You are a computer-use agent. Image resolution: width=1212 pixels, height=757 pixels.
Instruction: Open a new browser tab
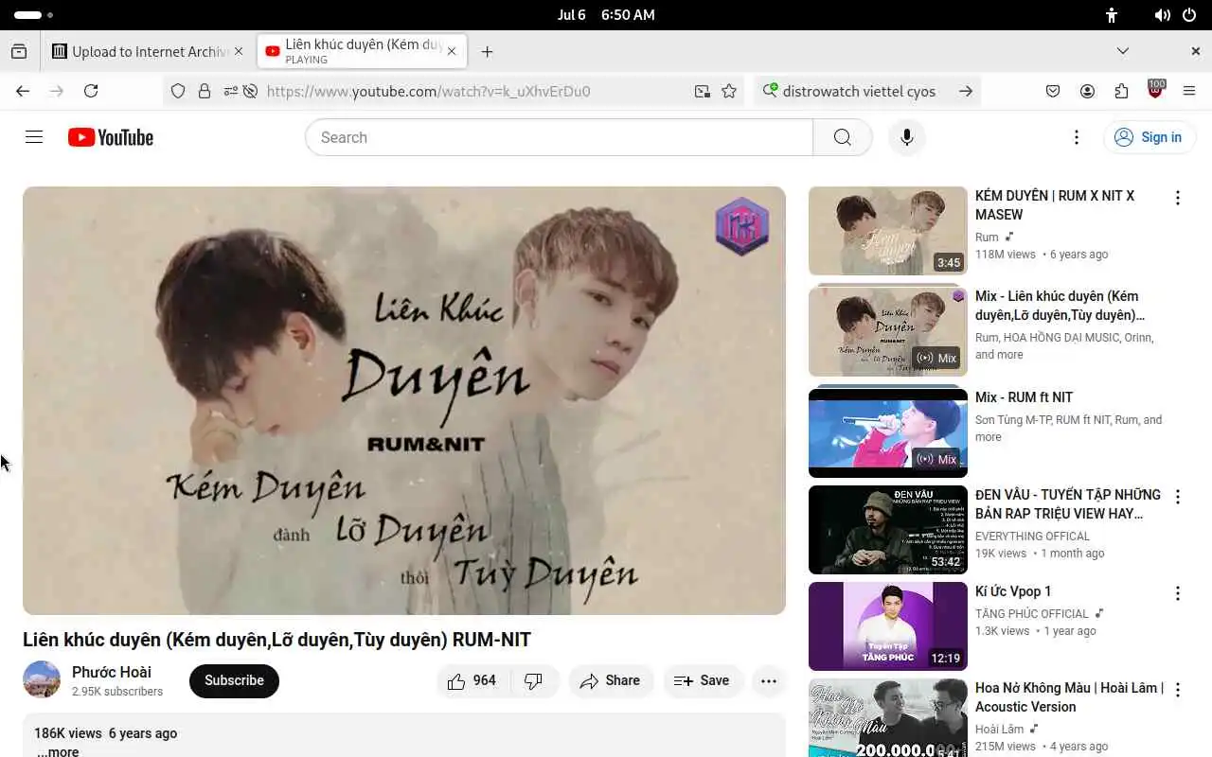click(487, 51)
